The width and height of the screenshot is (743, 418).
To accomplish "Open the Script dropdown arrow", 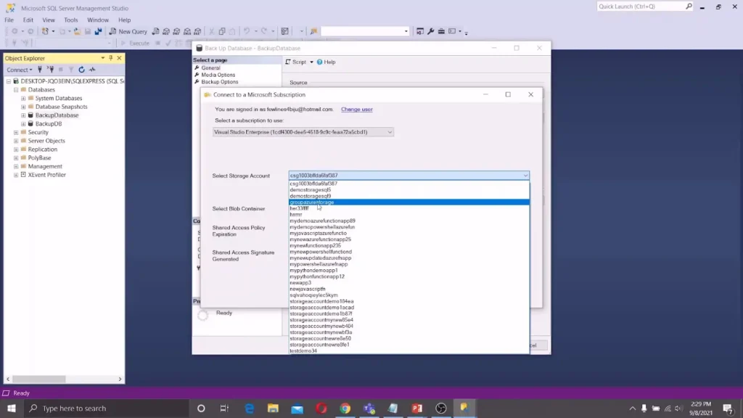I will [x=311, y=62].
